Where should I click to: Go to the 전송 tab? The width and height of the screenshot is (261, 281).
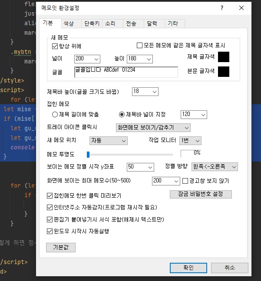[x=133, y=23]
